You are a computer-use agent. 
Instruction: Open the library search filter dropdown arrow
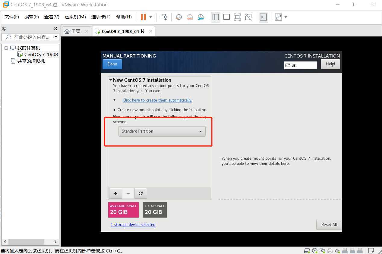pos(56,37)
